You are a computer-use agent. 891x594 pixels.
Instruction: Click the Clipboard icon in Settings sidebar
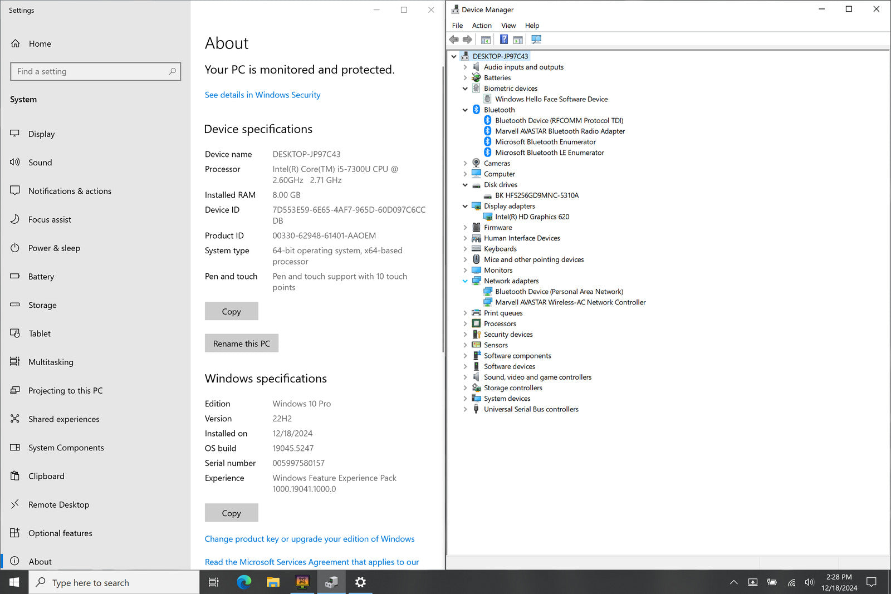15,476
